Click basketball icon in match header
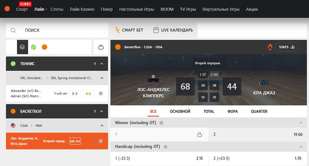309x166 pixels. pos(118,47)
